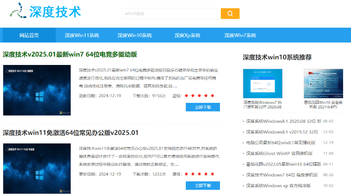Screen dimensions: 351x194
Task: Open 番茄花园Win10 安全装机版 thumbnail
Action: 323,84
